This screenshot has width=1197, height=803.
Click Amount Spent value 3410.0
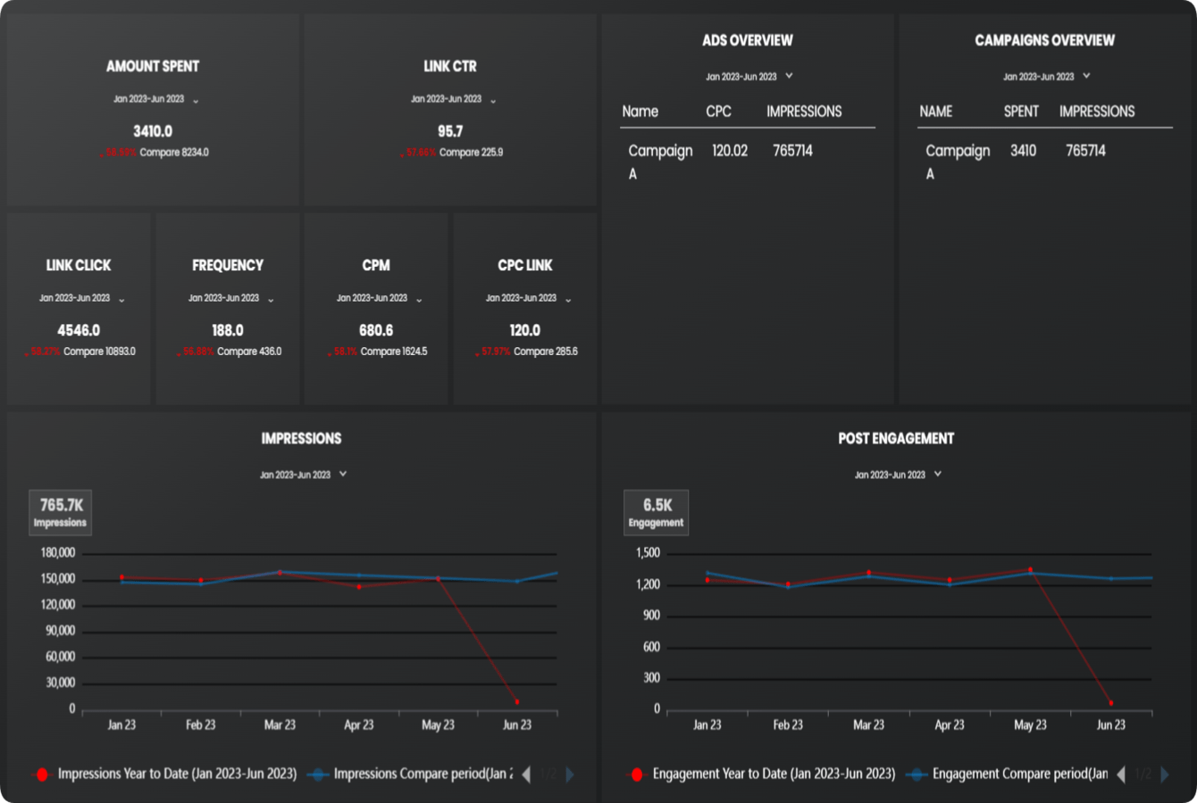click(x=153, y=131)
